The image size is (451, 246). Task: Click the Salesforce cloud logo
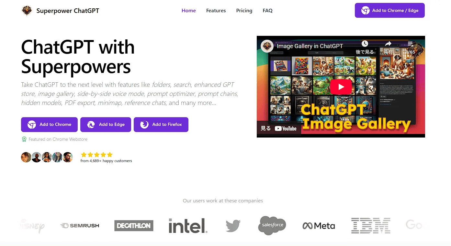[x=272, y=225]
